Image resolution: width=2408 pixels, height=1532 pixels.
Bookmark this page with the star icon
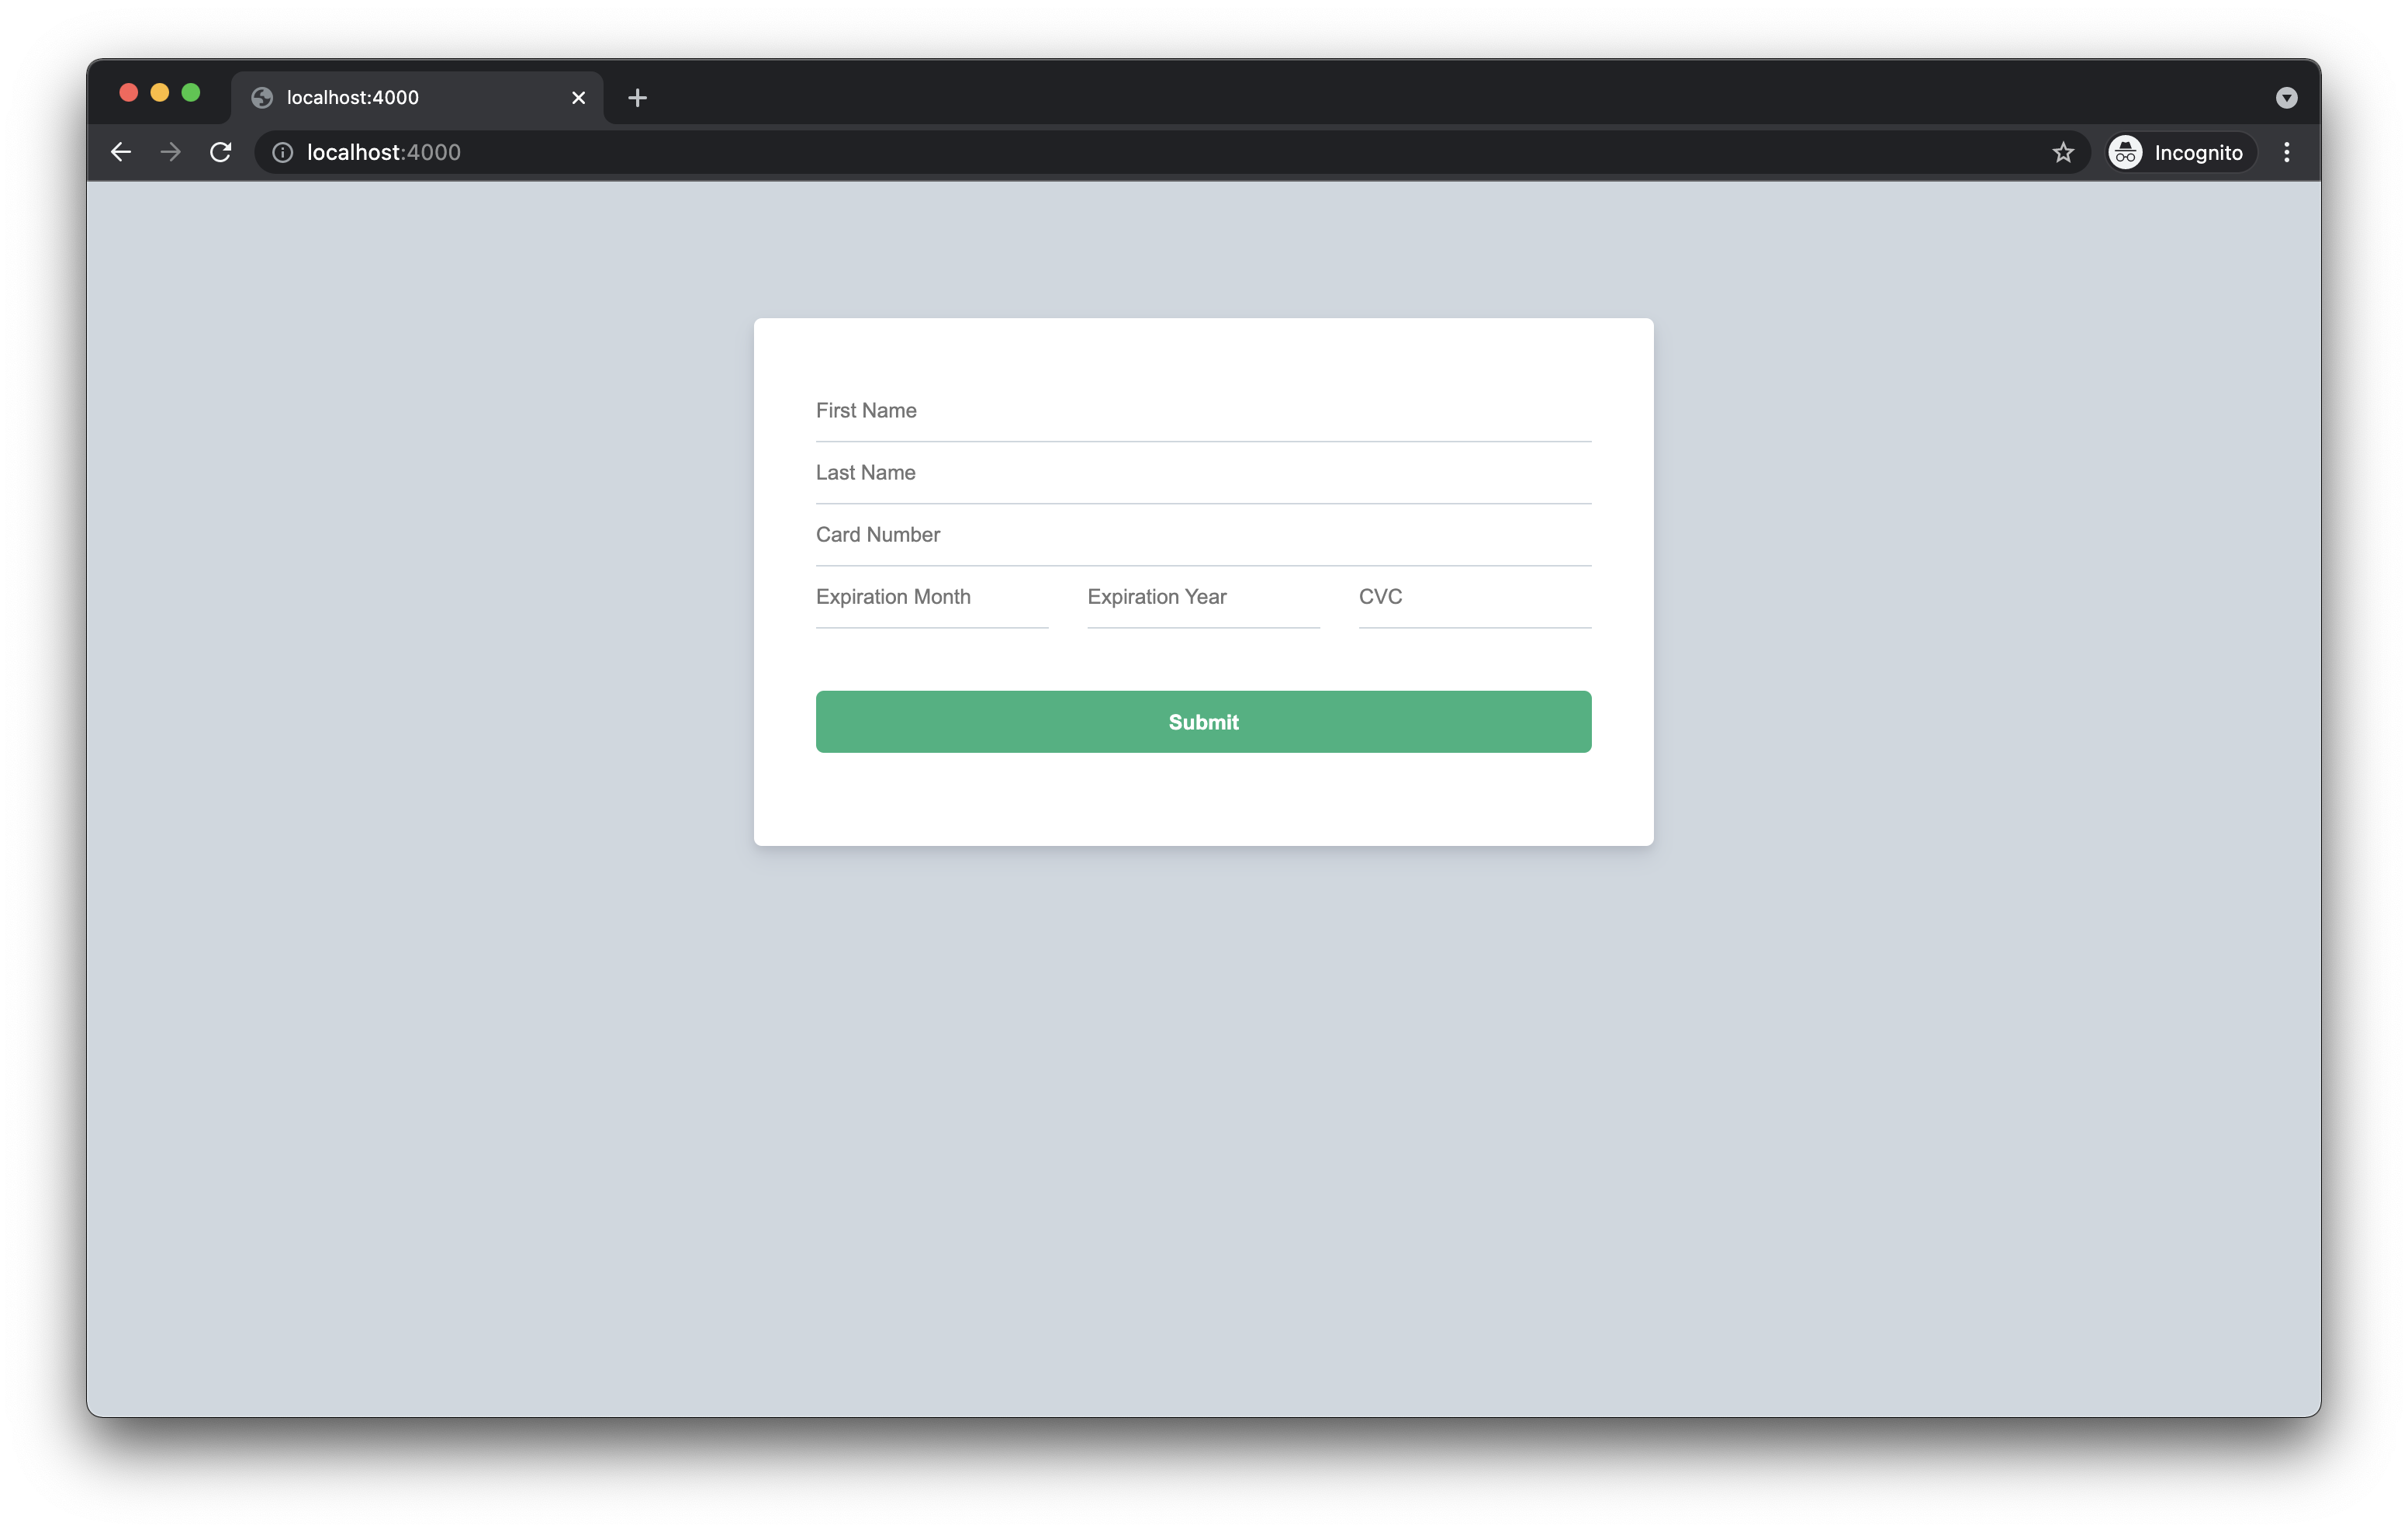2063,152
